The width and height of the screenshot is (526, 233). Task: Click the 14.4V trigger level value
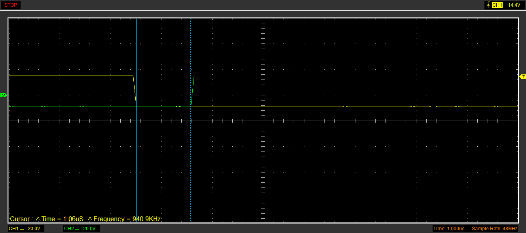coord(514,5)
